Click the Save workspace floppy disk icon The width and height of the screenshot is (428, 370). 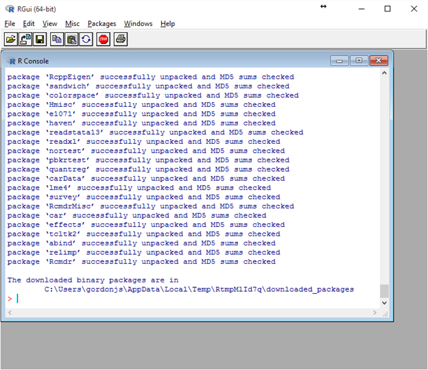click(40, 40)
